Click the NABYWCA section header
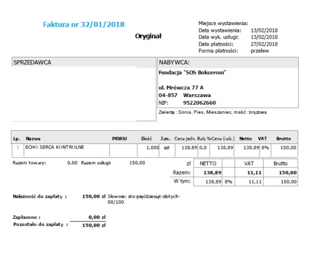The width and height of the screenshot is (311, 279). point(174,62)
